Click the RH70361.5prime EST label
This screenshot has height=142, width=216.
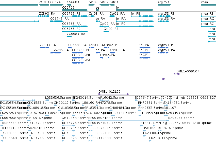click(151, 103)
